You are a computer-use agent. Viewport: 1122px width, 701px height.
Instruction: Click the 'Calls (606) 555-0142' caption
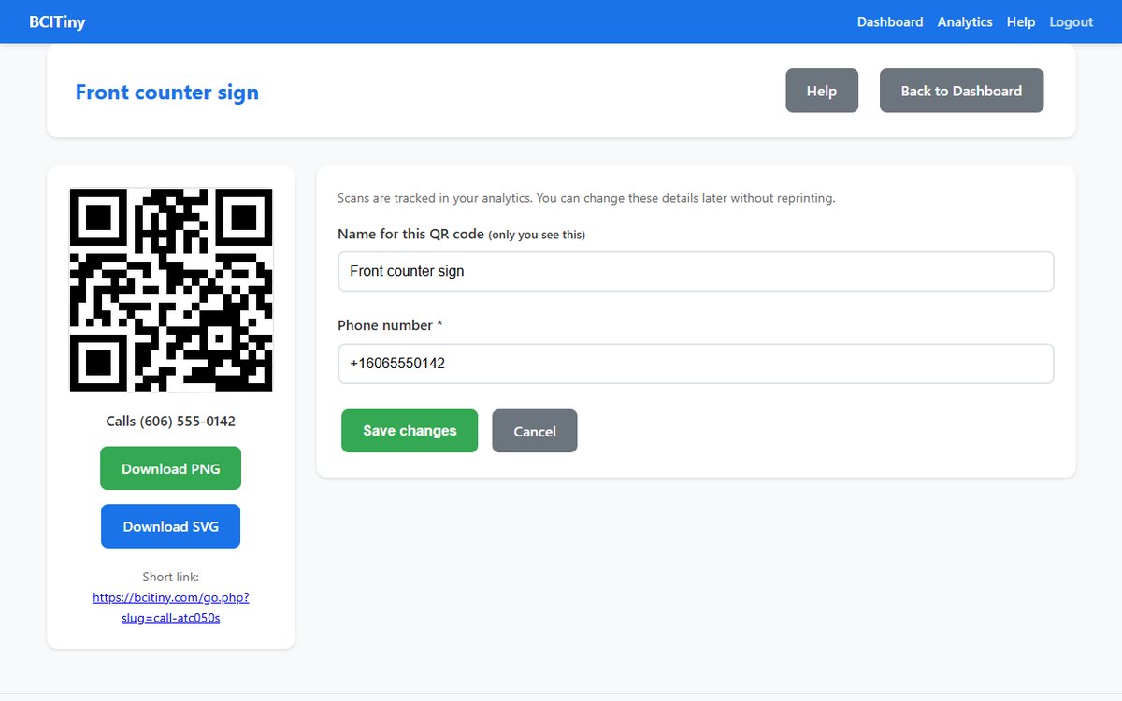coord(171,422)
